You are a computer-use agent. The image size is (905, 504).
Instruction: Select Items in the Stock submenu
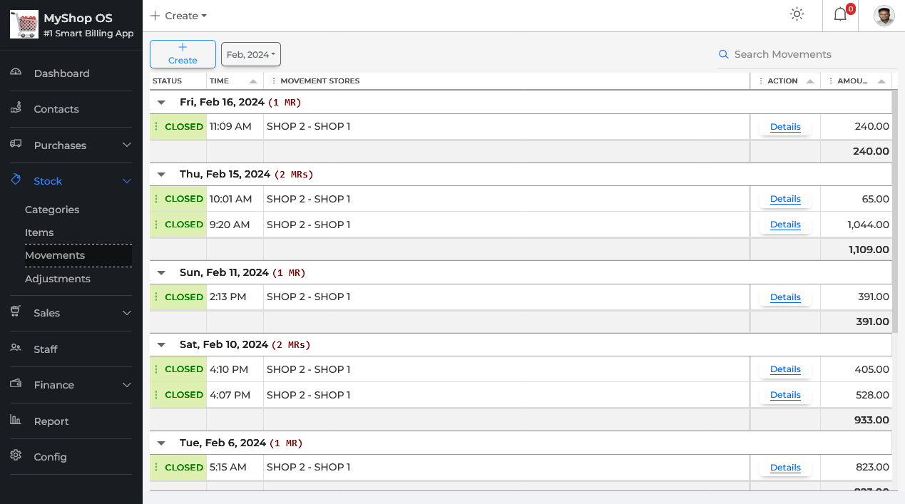tap(39, 232)
